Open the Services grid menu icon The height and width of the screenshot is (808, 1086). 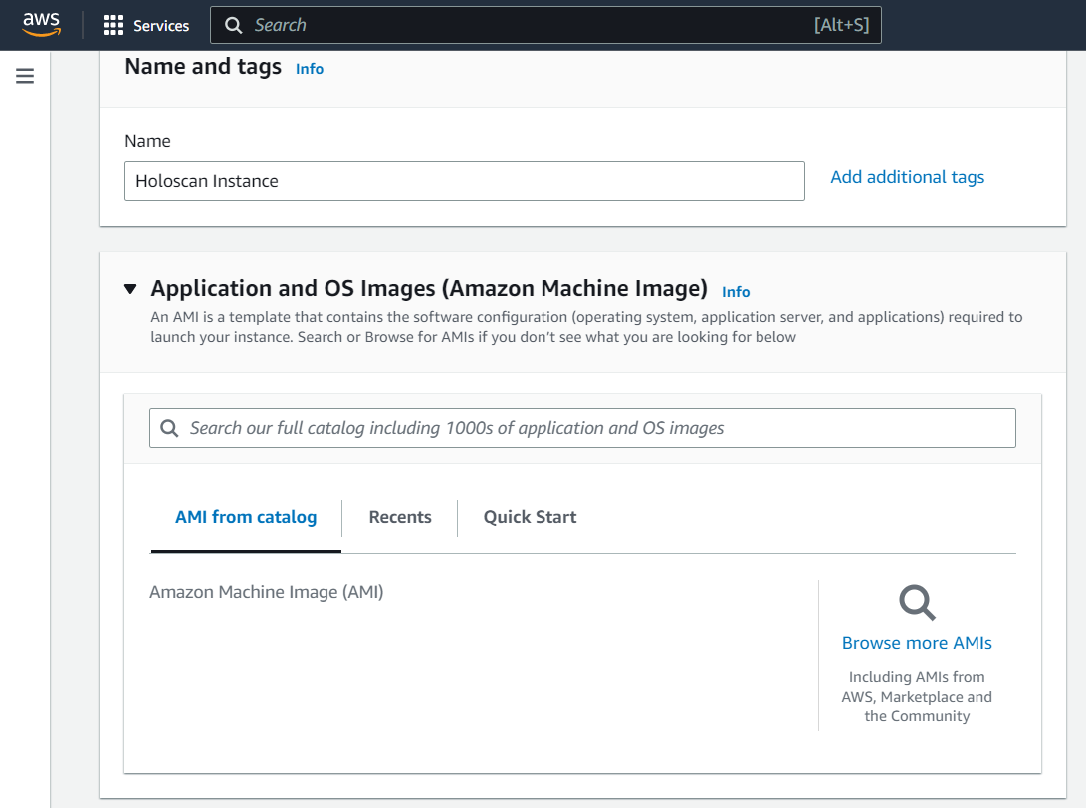[x=112, y=26]
